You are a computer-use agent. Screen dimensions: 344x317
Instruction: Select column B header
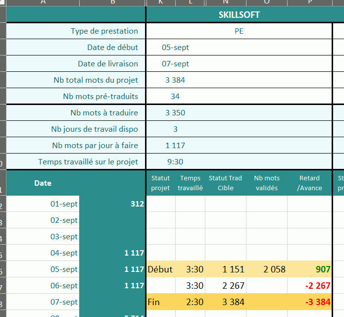point(112,2)
